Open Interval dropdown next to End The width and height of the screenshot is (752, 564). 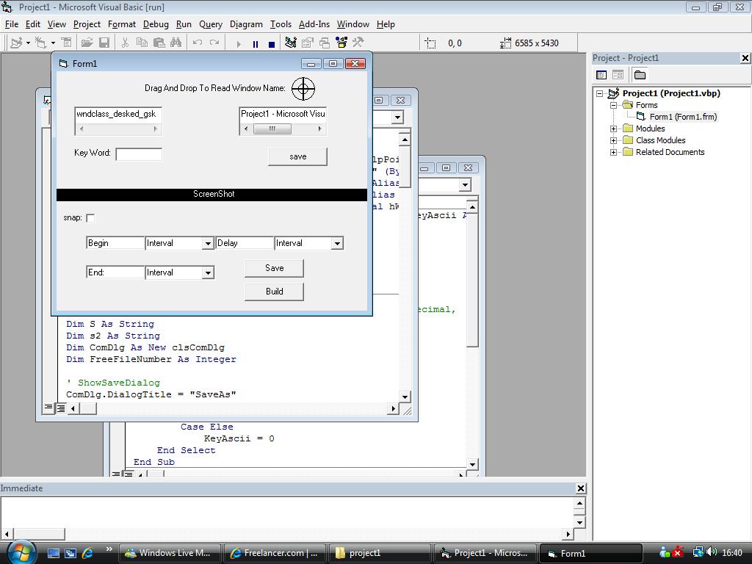click(207, 273)
